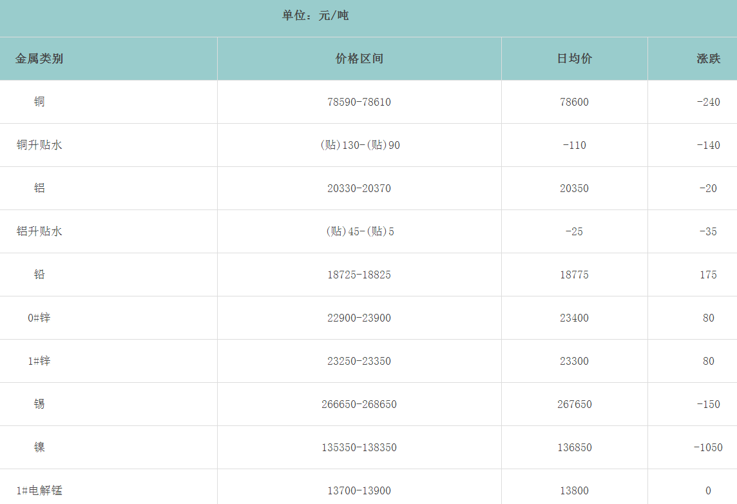Click the tin daily average 267650

click(x=574, y=404)
